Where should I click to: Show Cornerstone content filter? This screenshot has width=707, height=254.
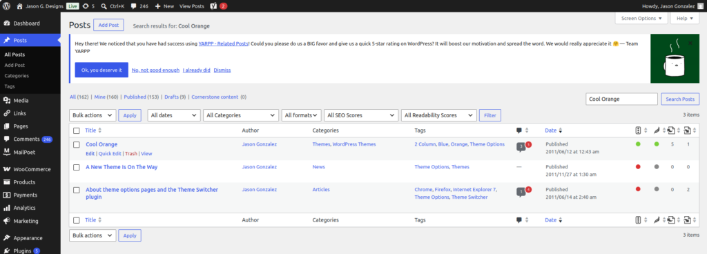(219, 97)
